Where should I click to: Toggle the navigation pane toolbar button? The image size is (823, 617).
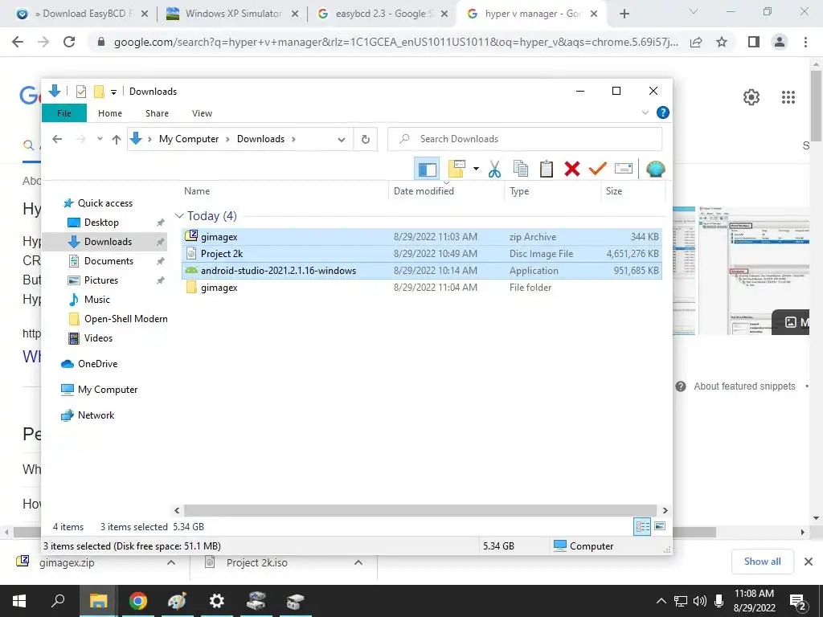427,169
